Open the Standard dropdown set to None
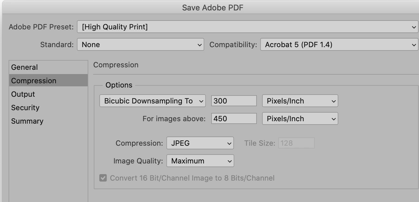The width and height of the screenshot is (419, 202). click(140, 45)
